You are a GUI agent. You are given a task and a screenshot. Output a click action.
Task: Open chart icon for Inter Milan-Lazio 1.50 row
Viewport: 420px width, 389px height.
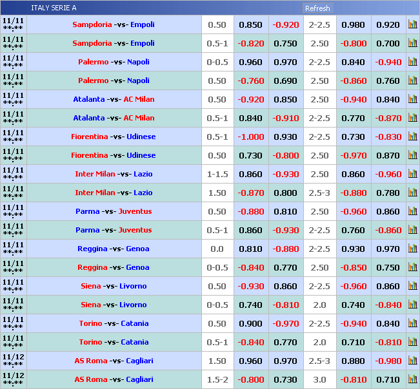412,193
